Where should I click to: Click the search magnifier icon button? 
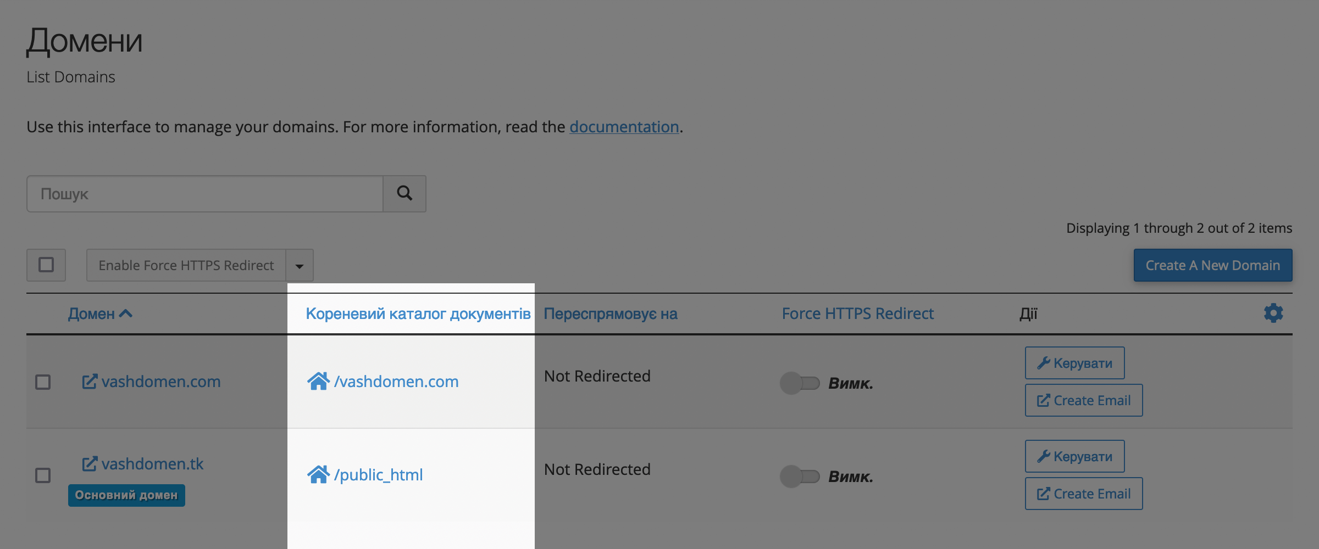404,193
